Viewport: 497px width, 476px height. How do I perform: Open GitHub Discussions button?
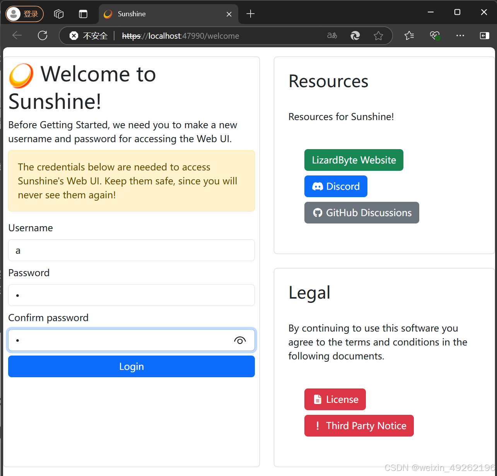pos(362,213)
